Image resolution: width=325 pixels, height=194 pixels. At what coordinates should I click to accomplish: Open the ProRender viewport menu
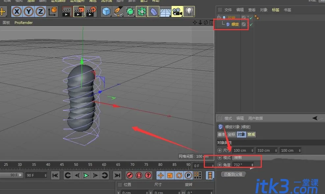[24, 23]
